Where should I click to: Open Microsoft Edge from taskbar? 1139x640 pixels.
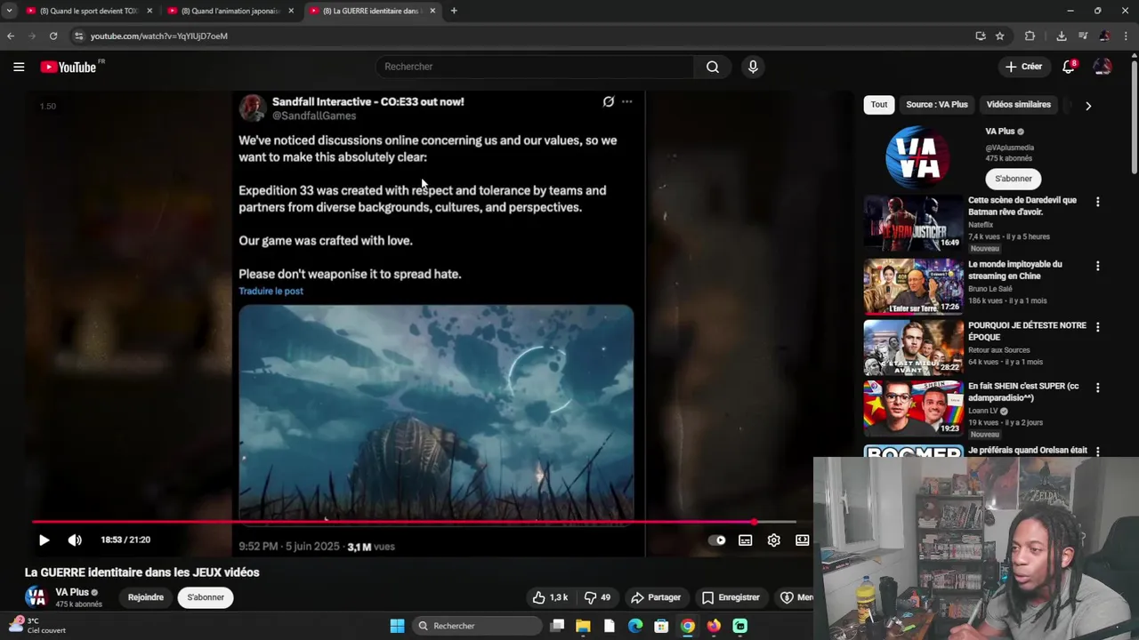(635, 626)
